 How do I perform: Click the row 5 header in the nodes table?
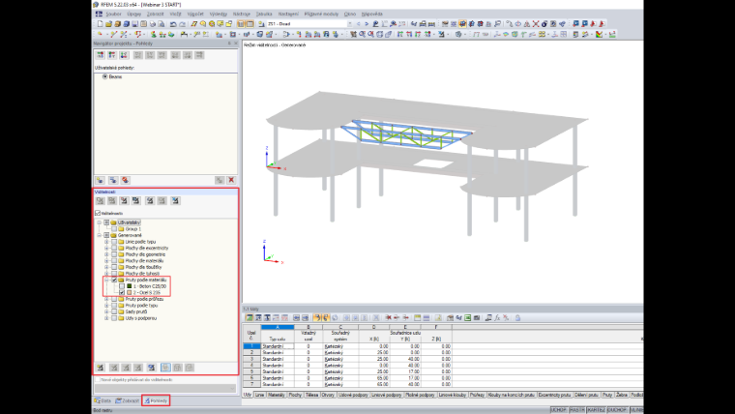pos(251,371)
